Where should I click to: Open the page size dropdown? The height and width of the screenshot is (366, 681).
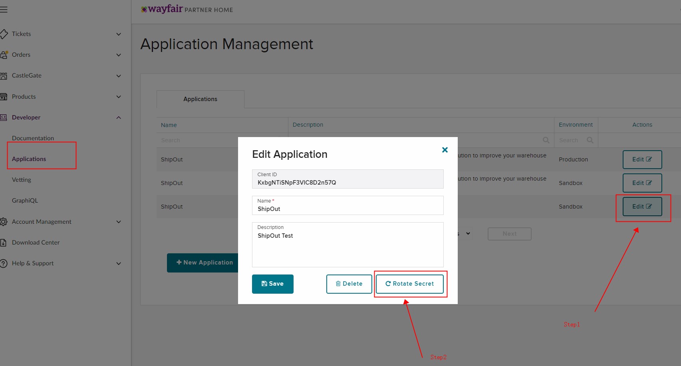[465, 234]
